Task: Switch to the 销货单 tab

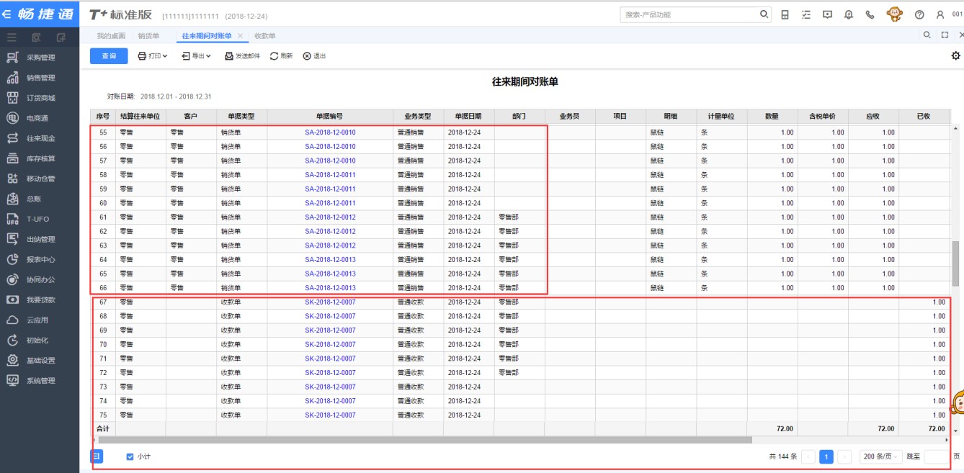Action: tap(148, 36)
